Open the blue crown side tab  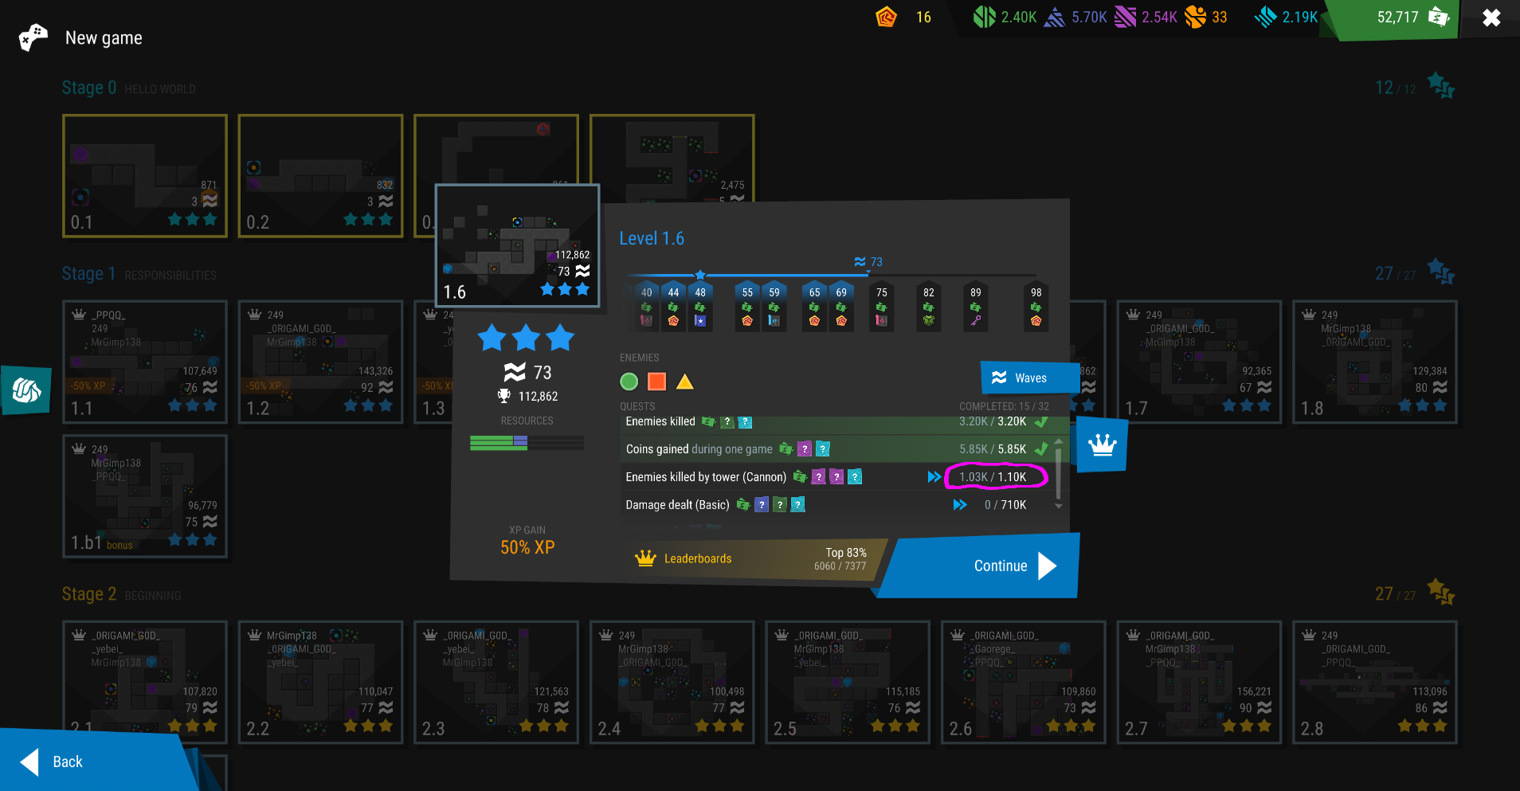(1102, 446)
